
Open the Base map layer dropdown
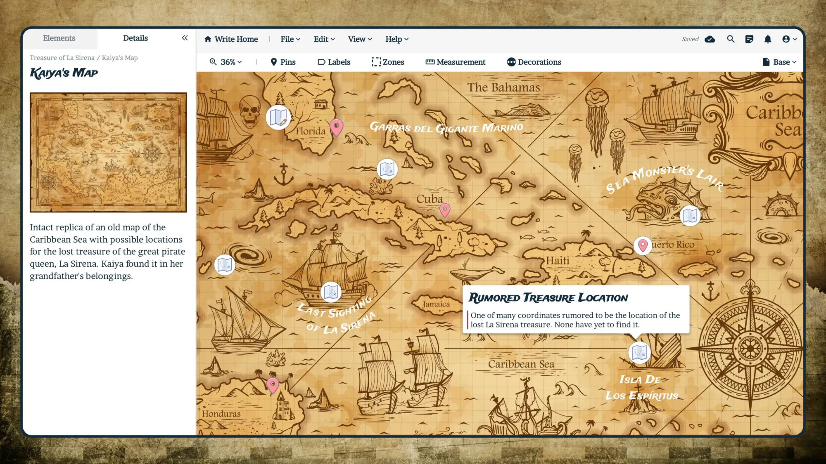pos(780,62)
